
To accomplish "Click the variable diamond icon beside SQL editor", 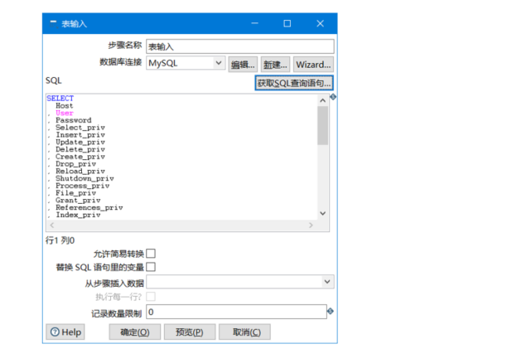I will [333, 97].
